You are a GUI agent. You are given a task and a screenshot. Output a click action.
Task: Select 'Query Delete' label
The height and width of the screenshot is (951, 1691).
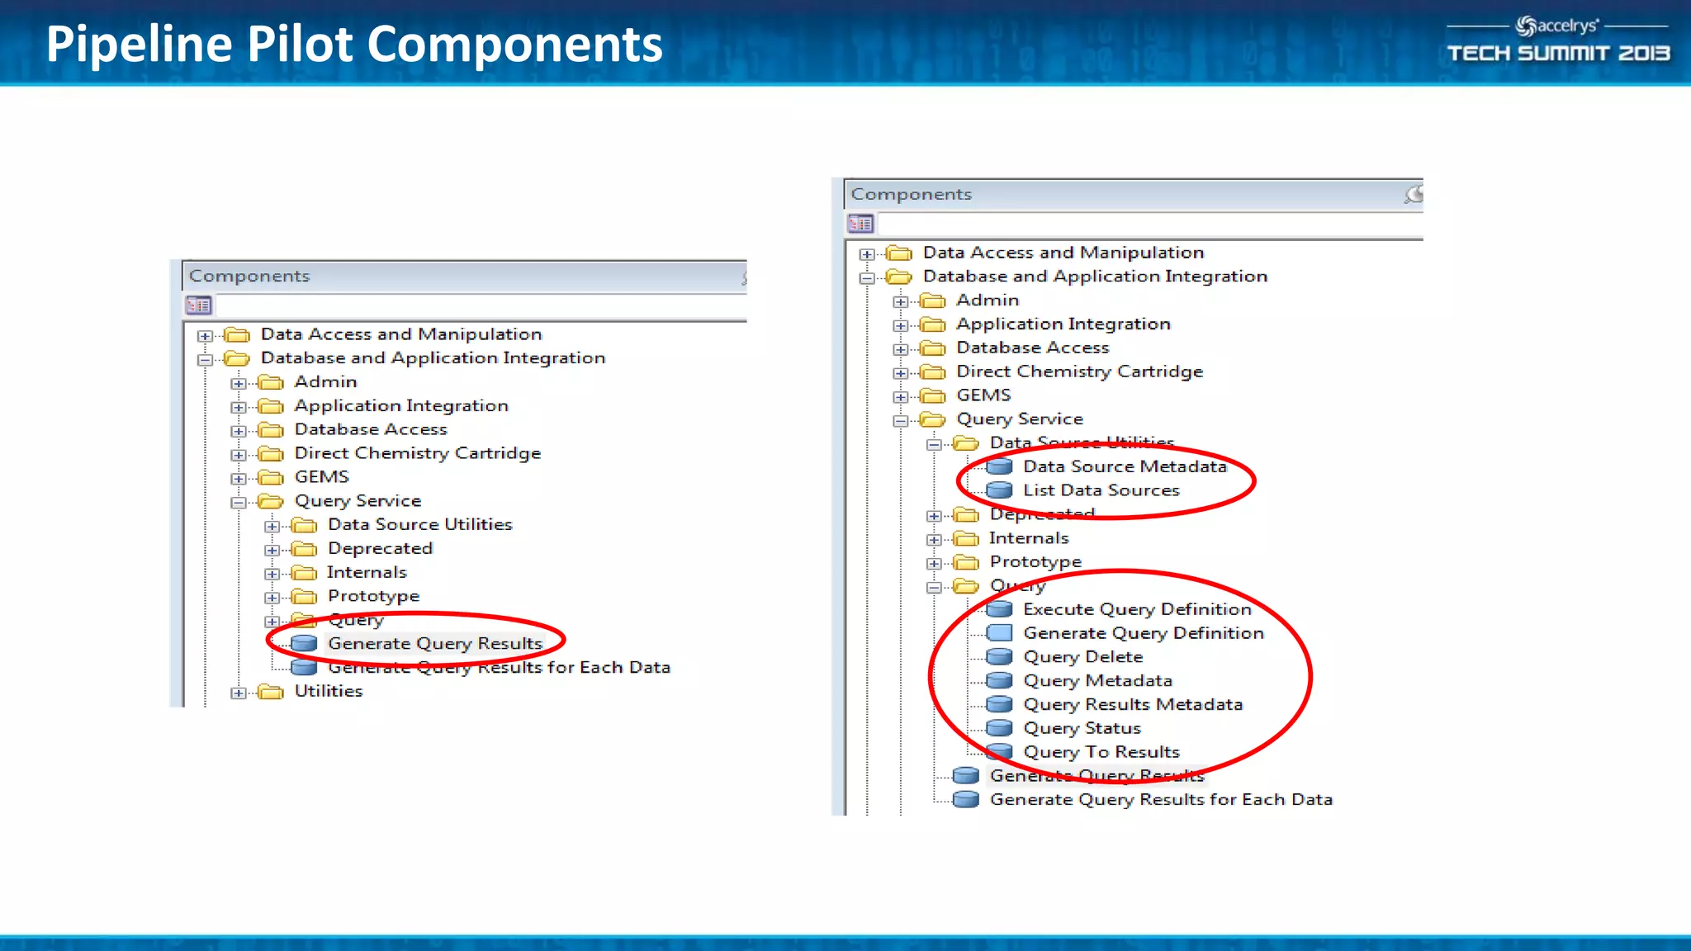[1083, 657]
